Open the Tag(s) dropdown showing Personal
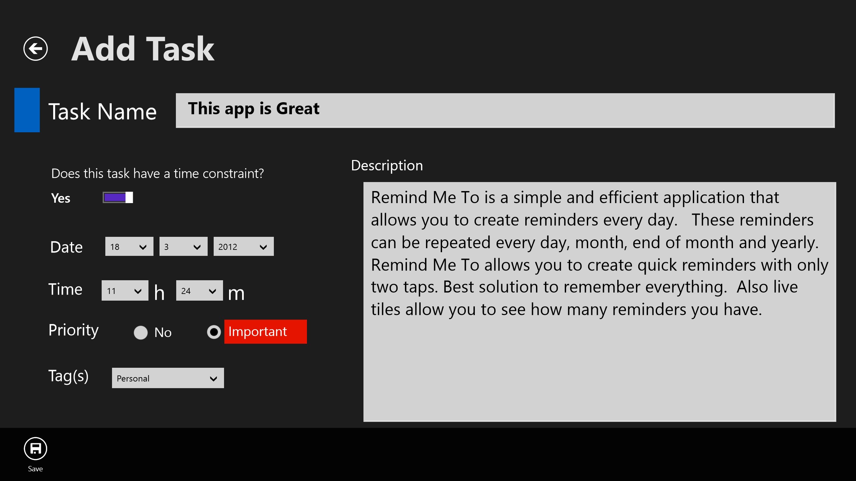The width and height of the screenshot is (856, 481). point(168,378)
